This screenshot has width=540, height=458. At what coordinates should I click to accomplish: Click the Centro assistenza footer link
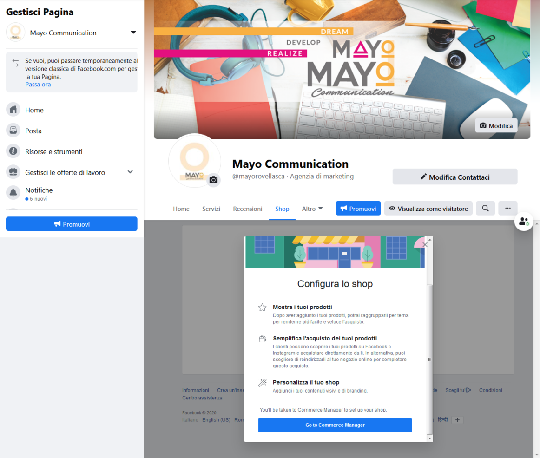(202, 398)
